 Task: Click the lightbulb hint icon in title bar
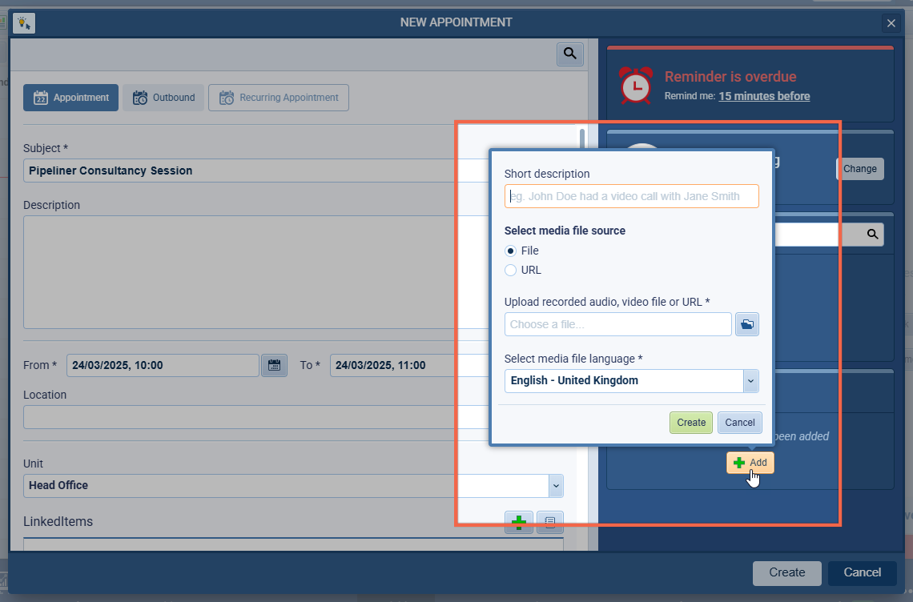coord(23,22)
